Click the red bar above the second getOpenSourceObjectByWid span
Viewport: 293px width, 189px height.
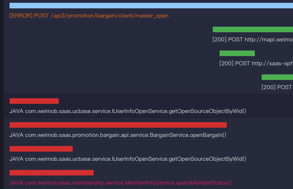[41, 149]
